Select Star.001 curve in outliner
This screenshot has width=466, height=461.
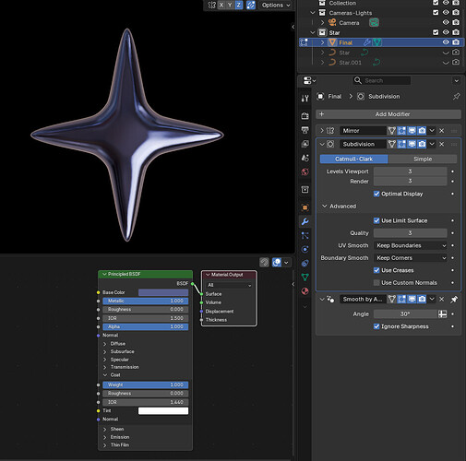(x=350, y=63)
